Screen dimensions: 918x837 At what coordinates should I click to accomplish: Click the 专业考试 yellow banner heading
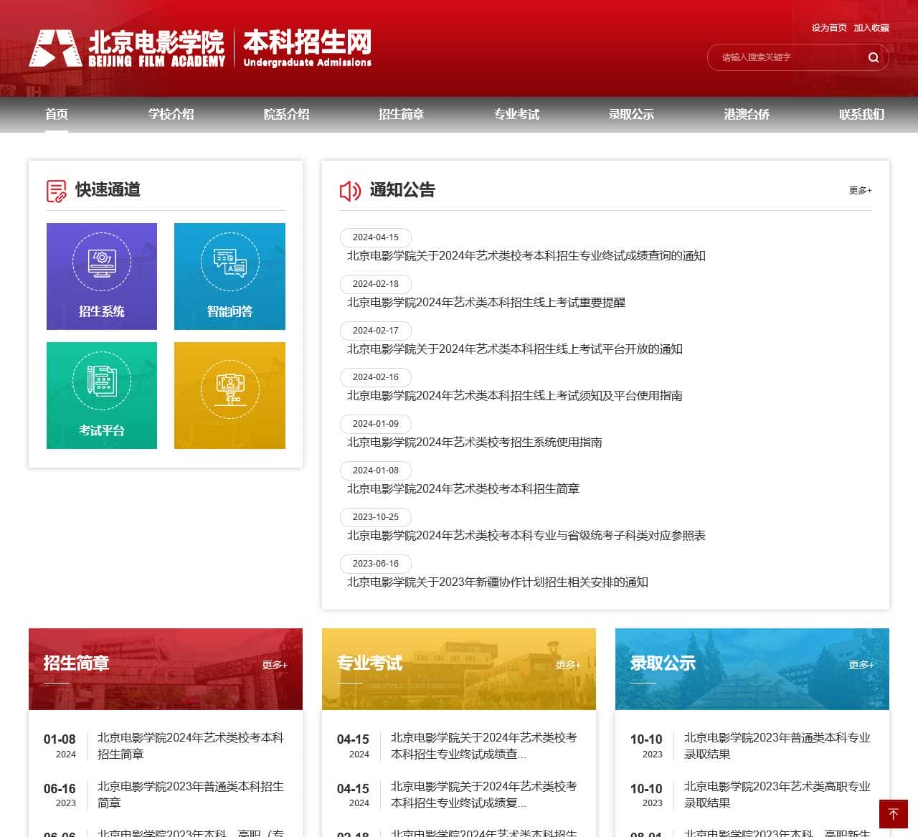[369, 663]
